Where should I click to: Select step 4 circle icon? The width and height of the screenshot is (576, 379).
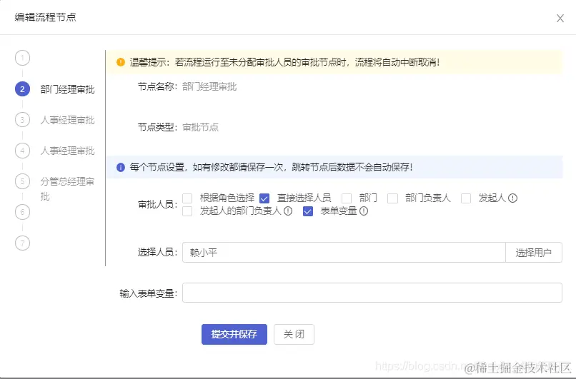point(22,151)
